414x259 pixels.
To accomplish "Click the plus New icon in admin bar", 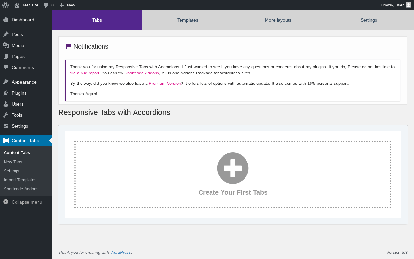I will [62, 5].
